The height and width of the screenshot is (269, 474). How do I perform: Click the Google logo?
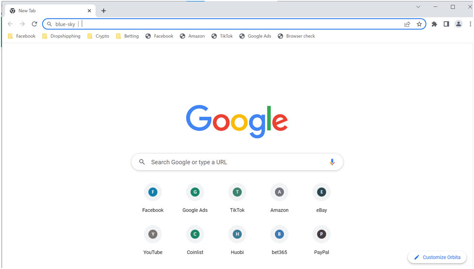(x=237, y=121)
